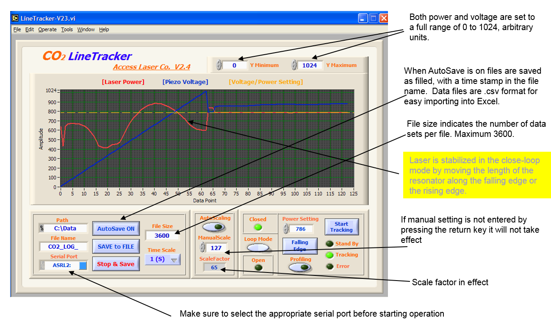Click the Closed loop LED indicator
This screenshot has height=331, width=551.
pyautogui.click(x=258, y=228)
